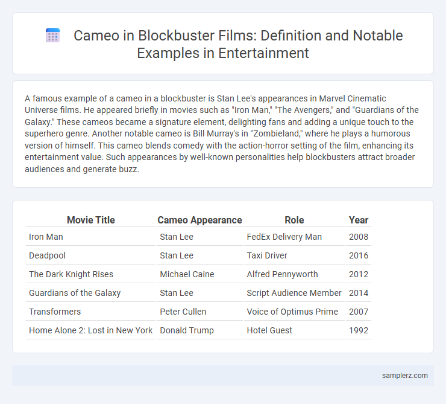Click the Voice of Optimus Prime cell
The height and width of the screenshot is (404, 446).
[294, 312]
